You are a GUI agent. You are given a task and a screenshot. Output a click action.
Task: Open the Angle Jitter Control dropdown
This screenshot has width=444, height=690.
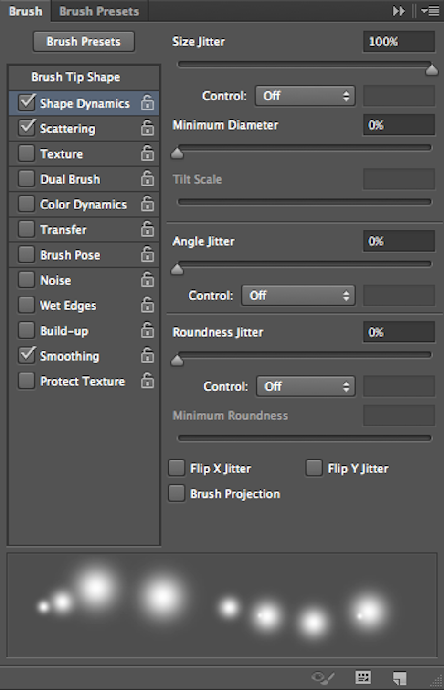(298, 296)
